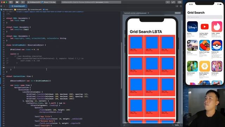Click the Candy Crush Saga icon in simulator
This screenshot has height=127, width=225.
(205, 46)
